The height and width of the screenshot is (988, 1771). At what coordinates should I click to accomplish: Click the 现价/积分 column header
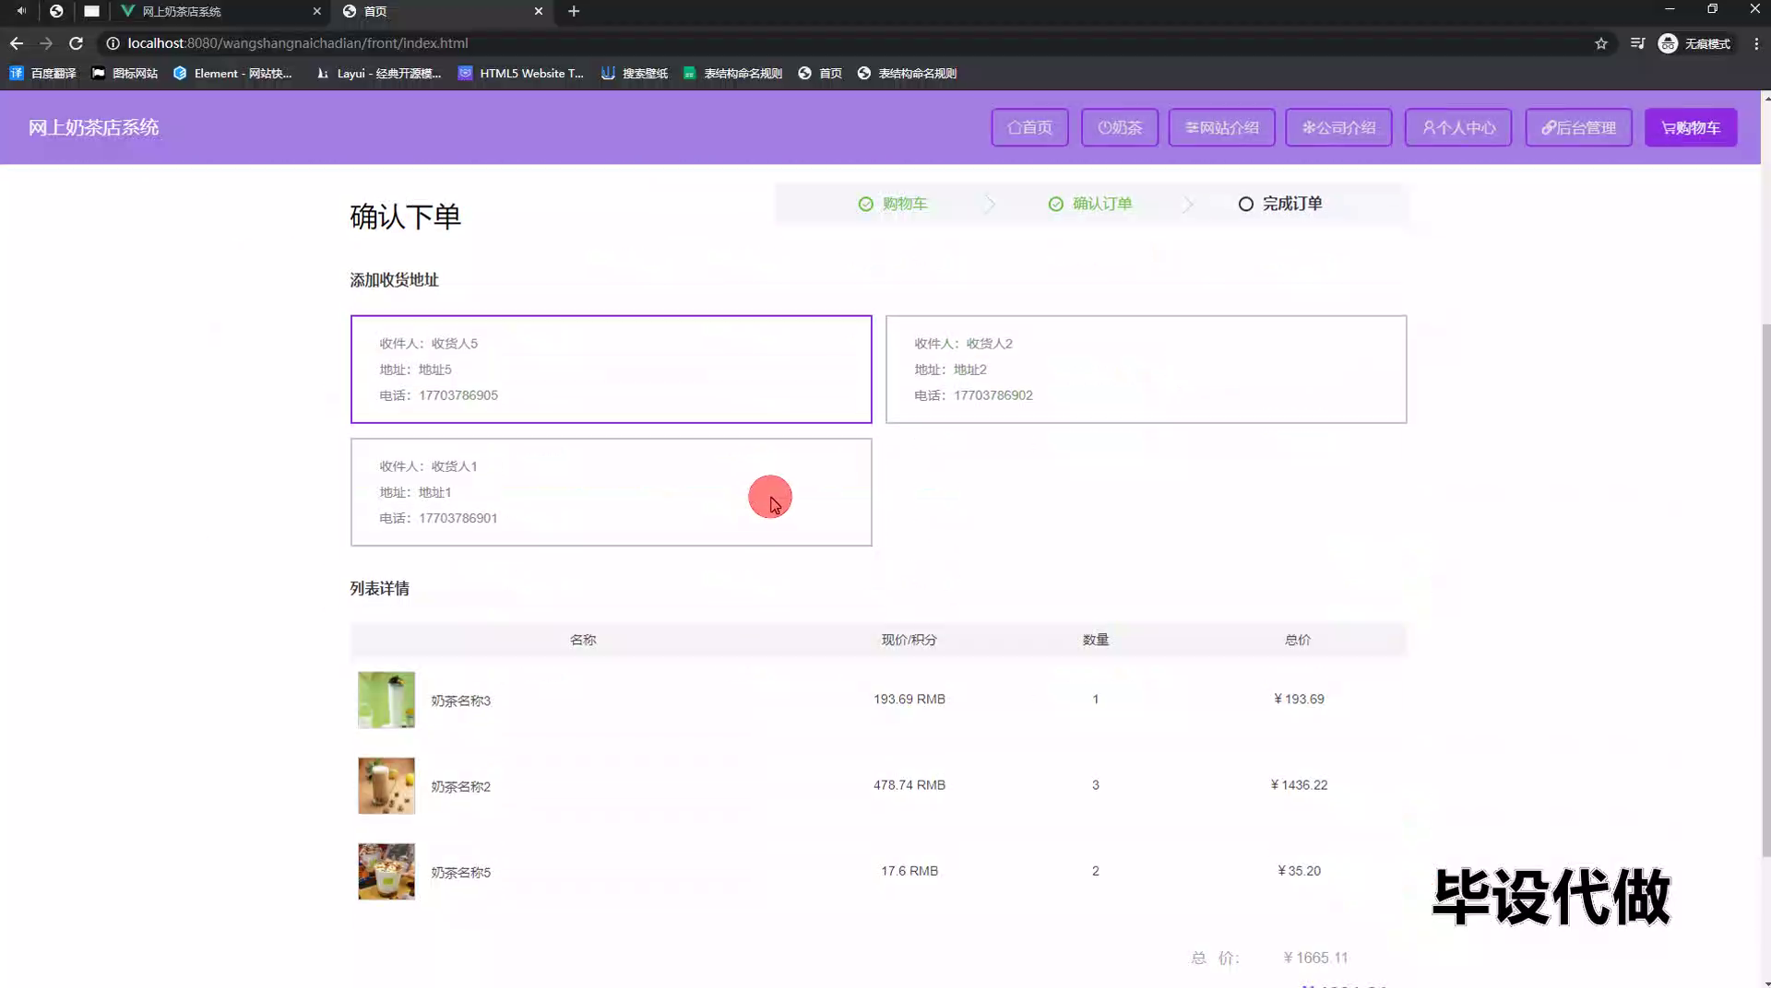909,640
